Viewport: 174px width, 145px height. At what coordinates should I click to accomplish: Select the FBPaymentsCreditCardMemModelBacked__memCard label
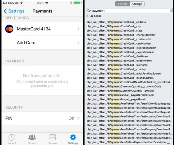(128, 82)
